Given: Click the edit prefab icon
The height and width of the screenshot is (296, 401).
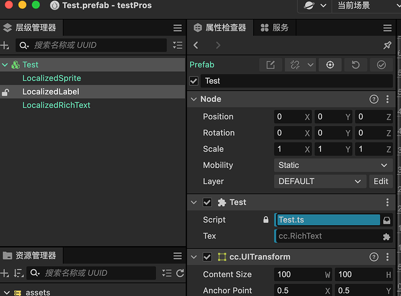Looking at the screenshot, I should [271, 65].
